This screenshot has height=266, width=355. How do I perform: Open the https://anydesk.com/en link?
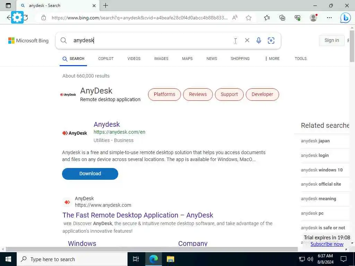[119, 132]
